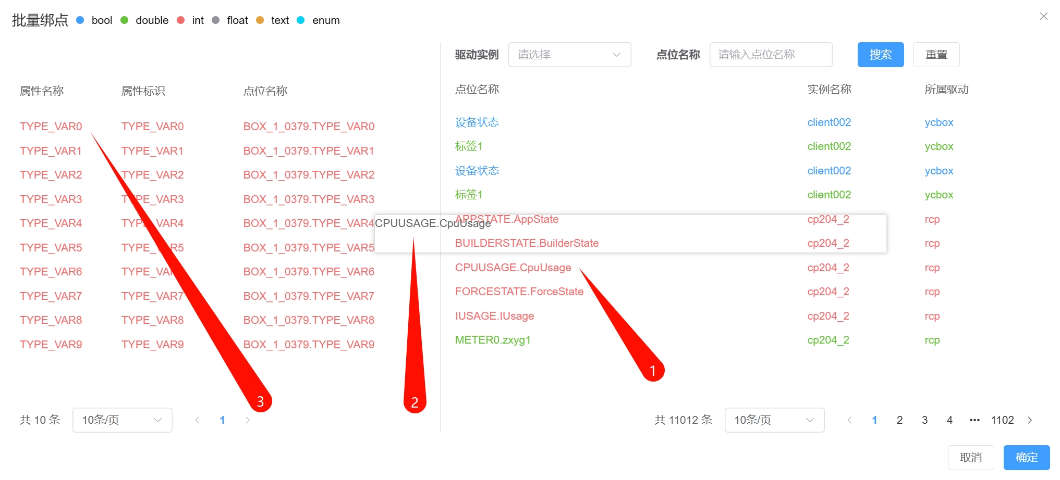1060x480 pixels.
Task: Click the ellipsis to jump pages ahead
Action: tap(974, 420)
